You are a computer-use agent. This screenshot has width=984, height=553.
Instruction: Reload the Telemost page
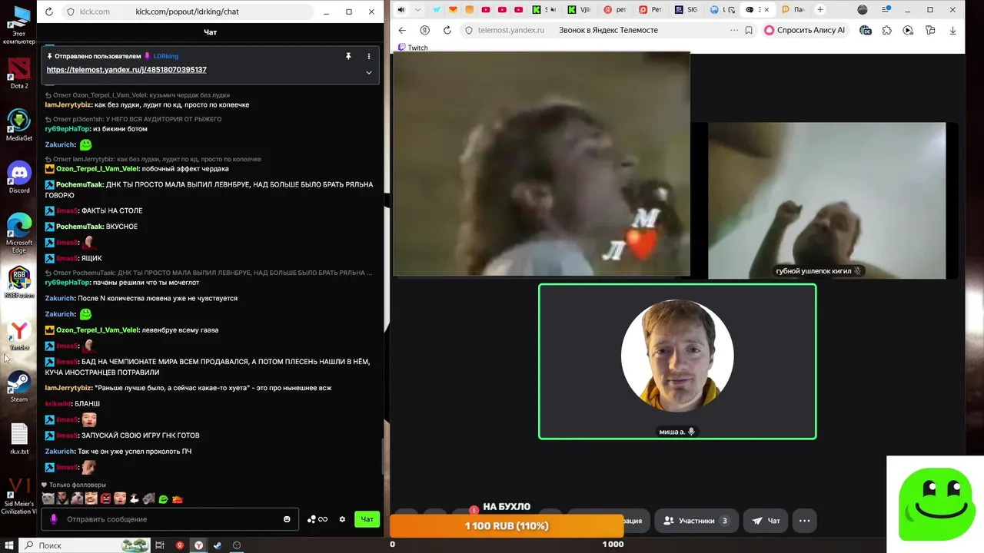coord(447,30)
